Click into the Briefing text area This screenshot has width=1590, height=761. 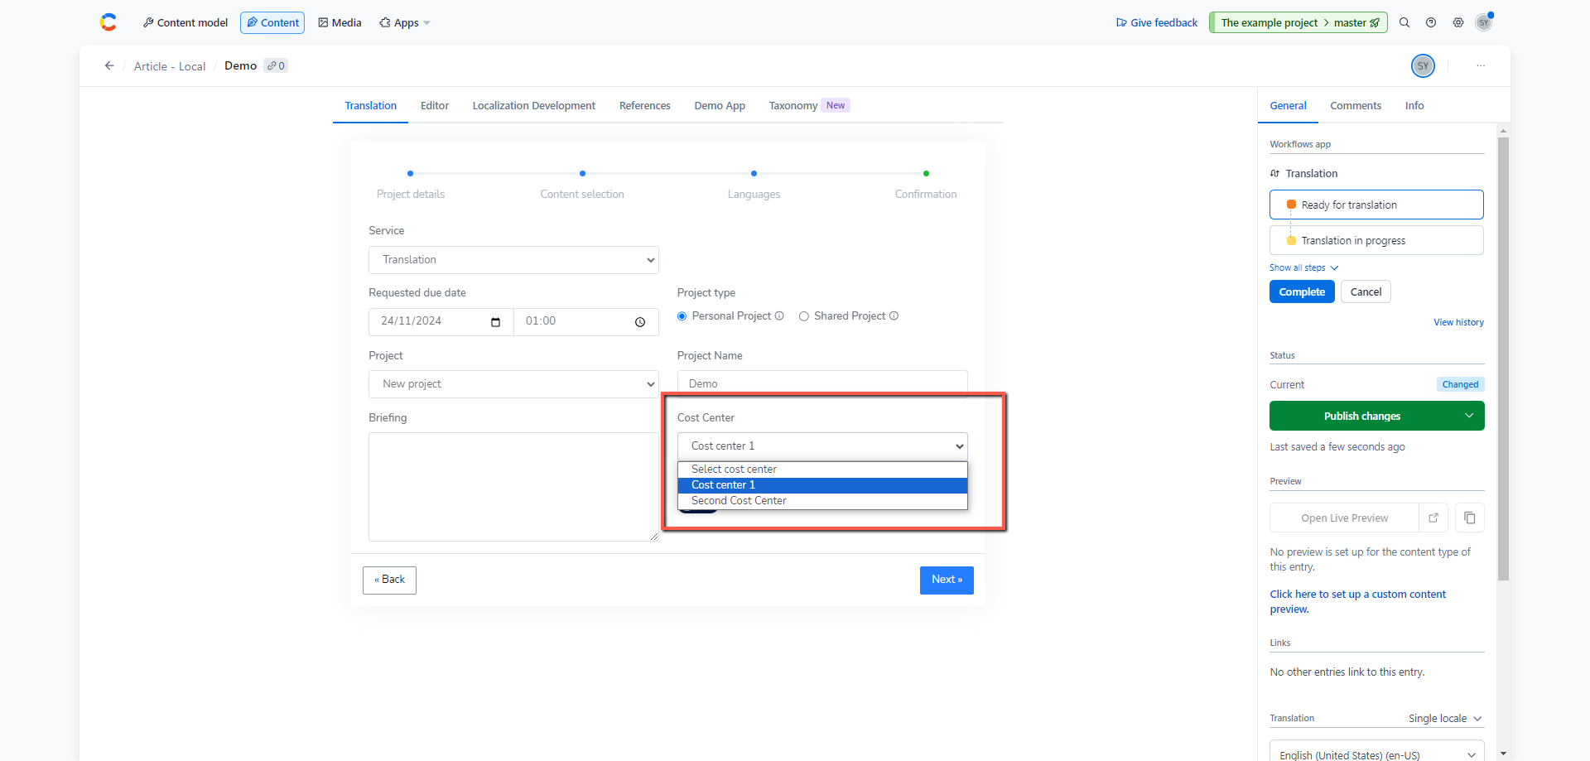[x=513, y=487]
